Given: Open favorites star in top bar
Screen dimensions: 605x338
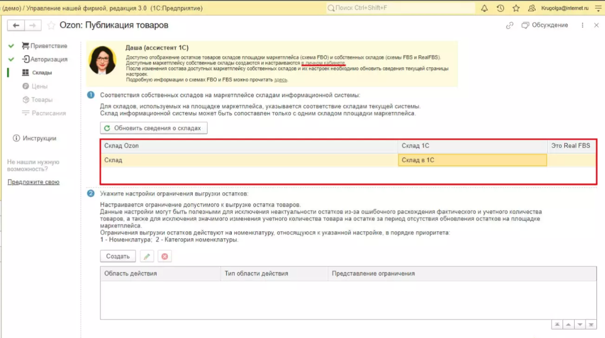Looking at the screenshot, I should click(516, 8).
